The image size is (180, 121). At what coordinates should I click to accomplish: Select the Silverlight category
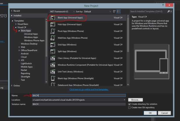coord(25,77)
